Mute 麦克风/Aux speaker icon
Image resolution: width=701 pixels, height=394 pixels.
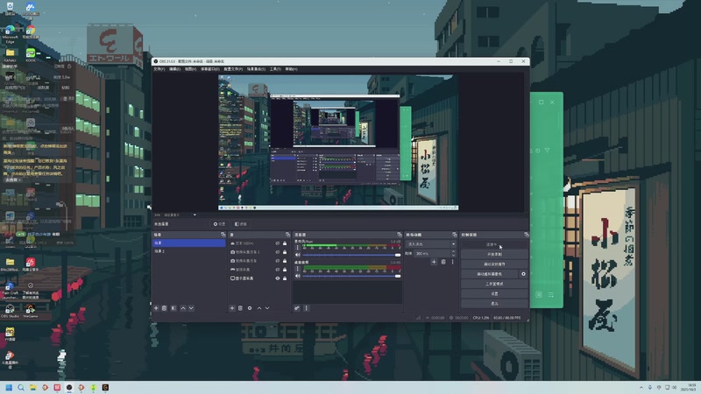click(x=298, y=255)
